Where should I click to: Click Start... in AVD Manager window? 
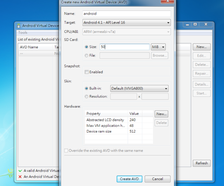[x=202, y=93]
